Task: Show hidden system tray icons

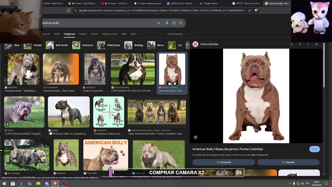Action: 290,184
